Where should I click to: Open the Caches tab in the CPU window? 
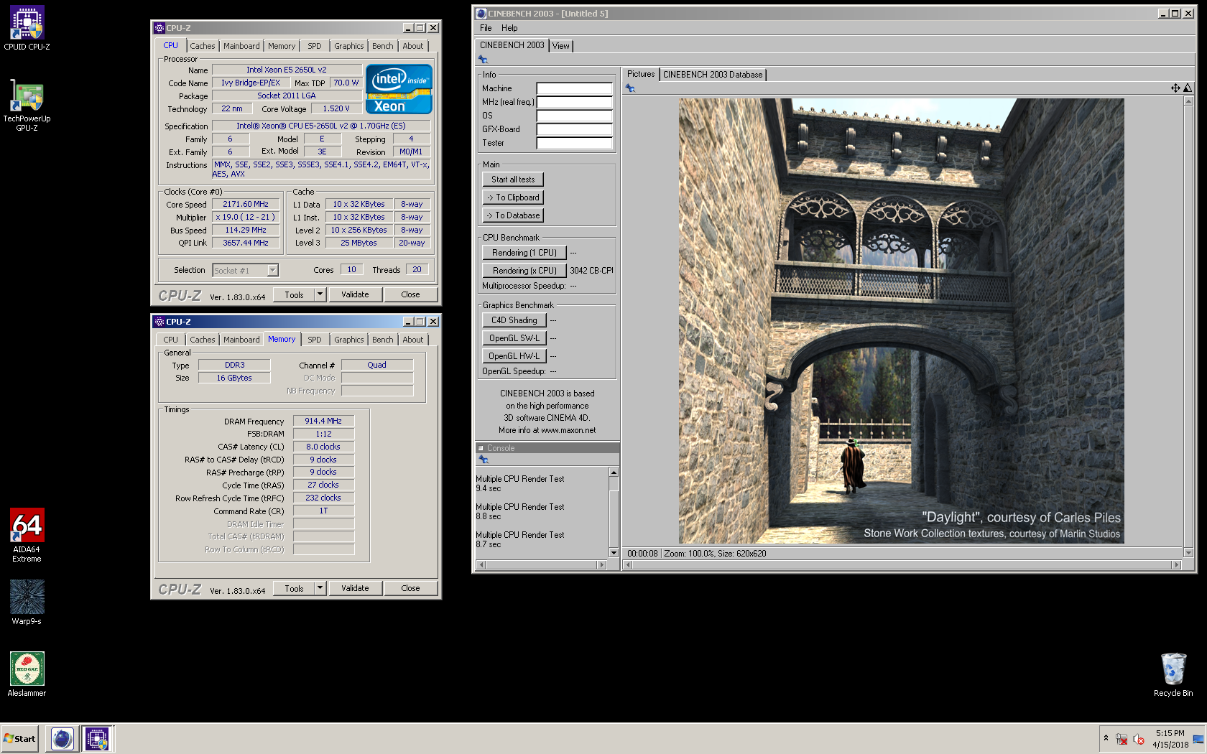[203, 46]
